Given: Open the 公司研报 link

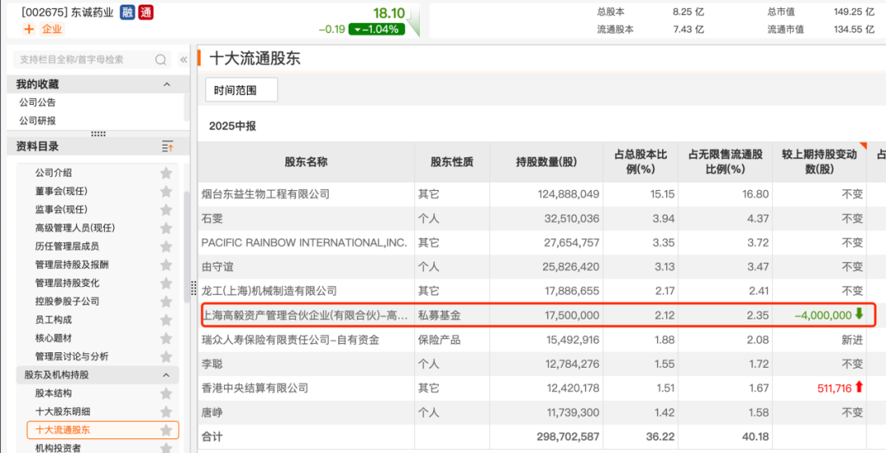Looking at the screenshot, I should tap(38, 120).
